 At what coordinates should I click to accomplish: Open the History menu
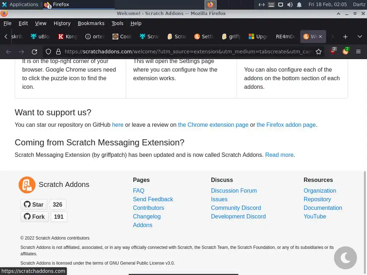[62, 23]
